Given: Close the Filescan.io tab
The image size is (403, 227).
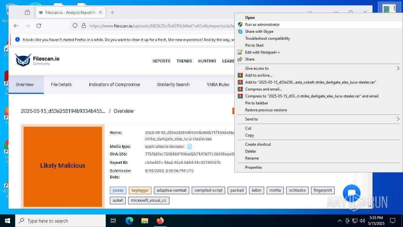Looking at the screenshot, I should [100, 13].
